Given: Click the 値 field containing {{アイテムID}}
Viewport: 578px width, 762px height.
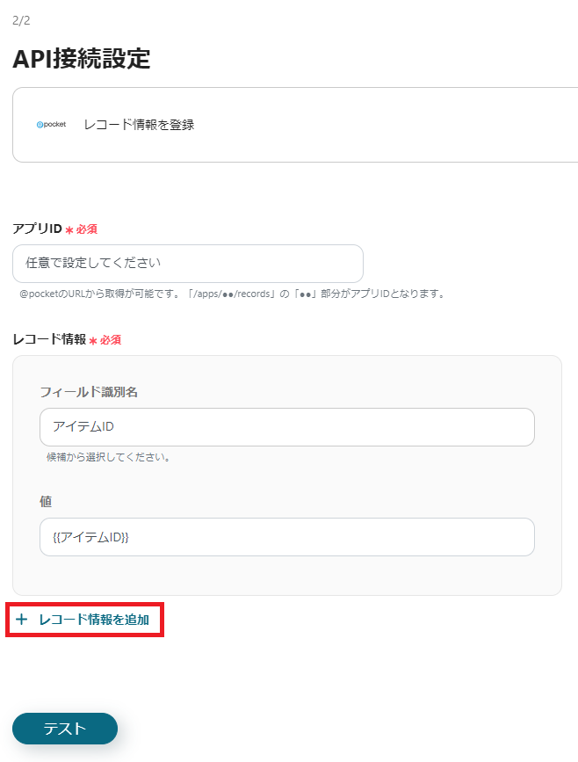Looking at the screenshot, I should pos(287,537).
